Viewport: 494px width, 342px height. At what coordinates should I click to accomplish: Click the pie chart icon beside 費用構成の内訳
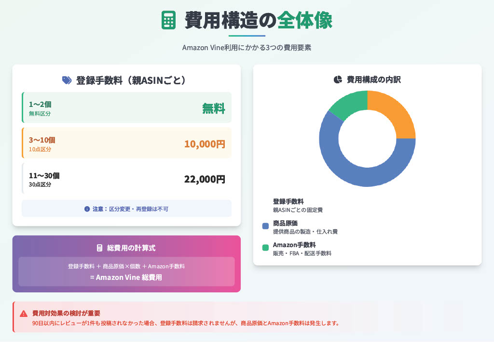338,79
